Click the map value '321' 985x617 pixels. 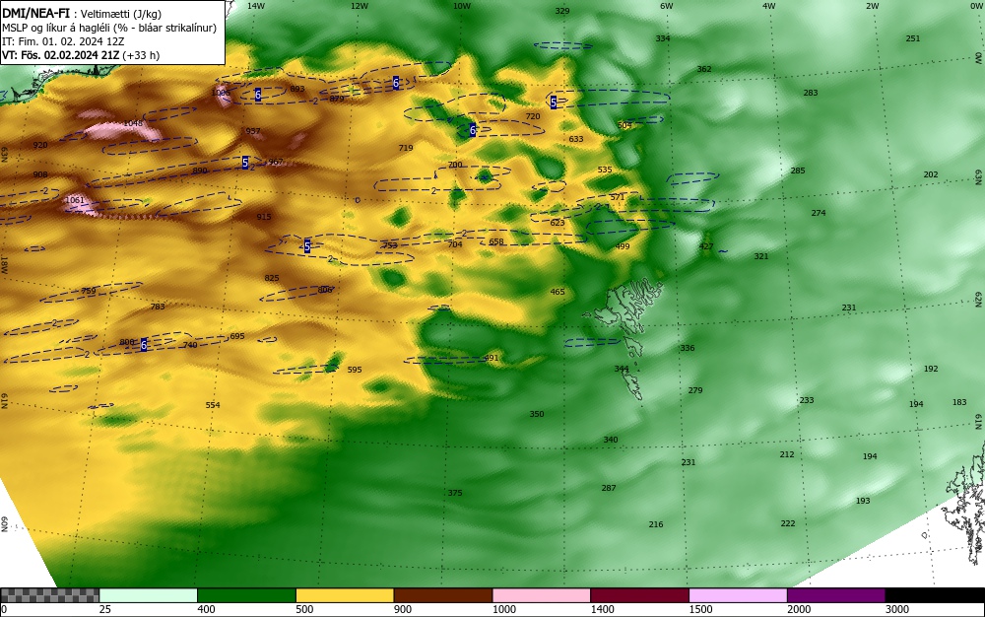760,256
